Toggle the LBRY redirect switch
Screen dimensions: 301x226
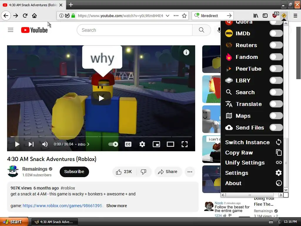[276, 80]
